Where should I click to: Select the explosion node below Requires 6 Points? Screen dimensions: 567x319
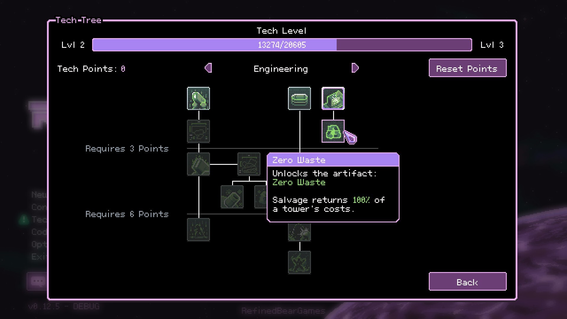(x=198, y=230)
